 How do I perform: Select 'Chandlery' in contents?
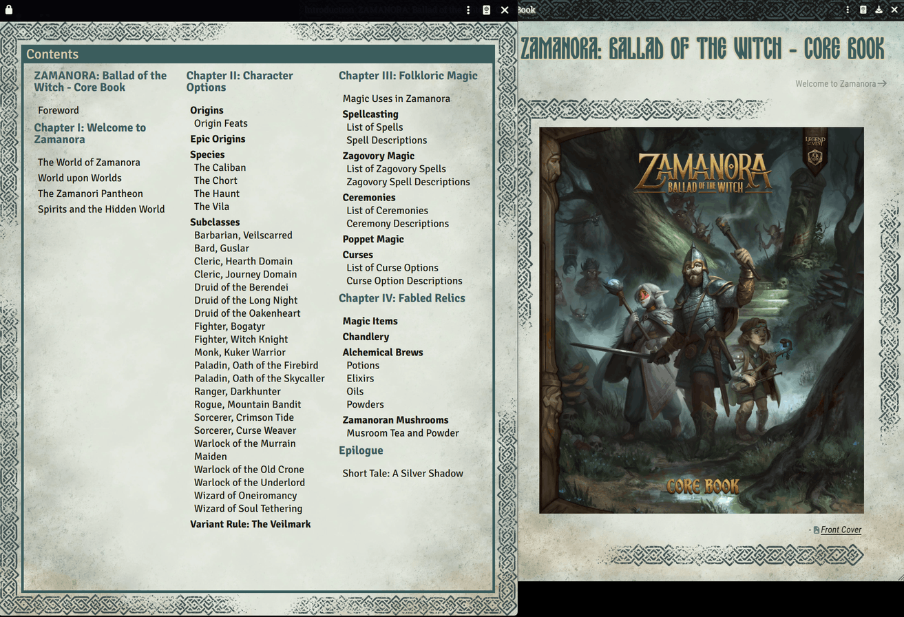click(x=366, y=337)
